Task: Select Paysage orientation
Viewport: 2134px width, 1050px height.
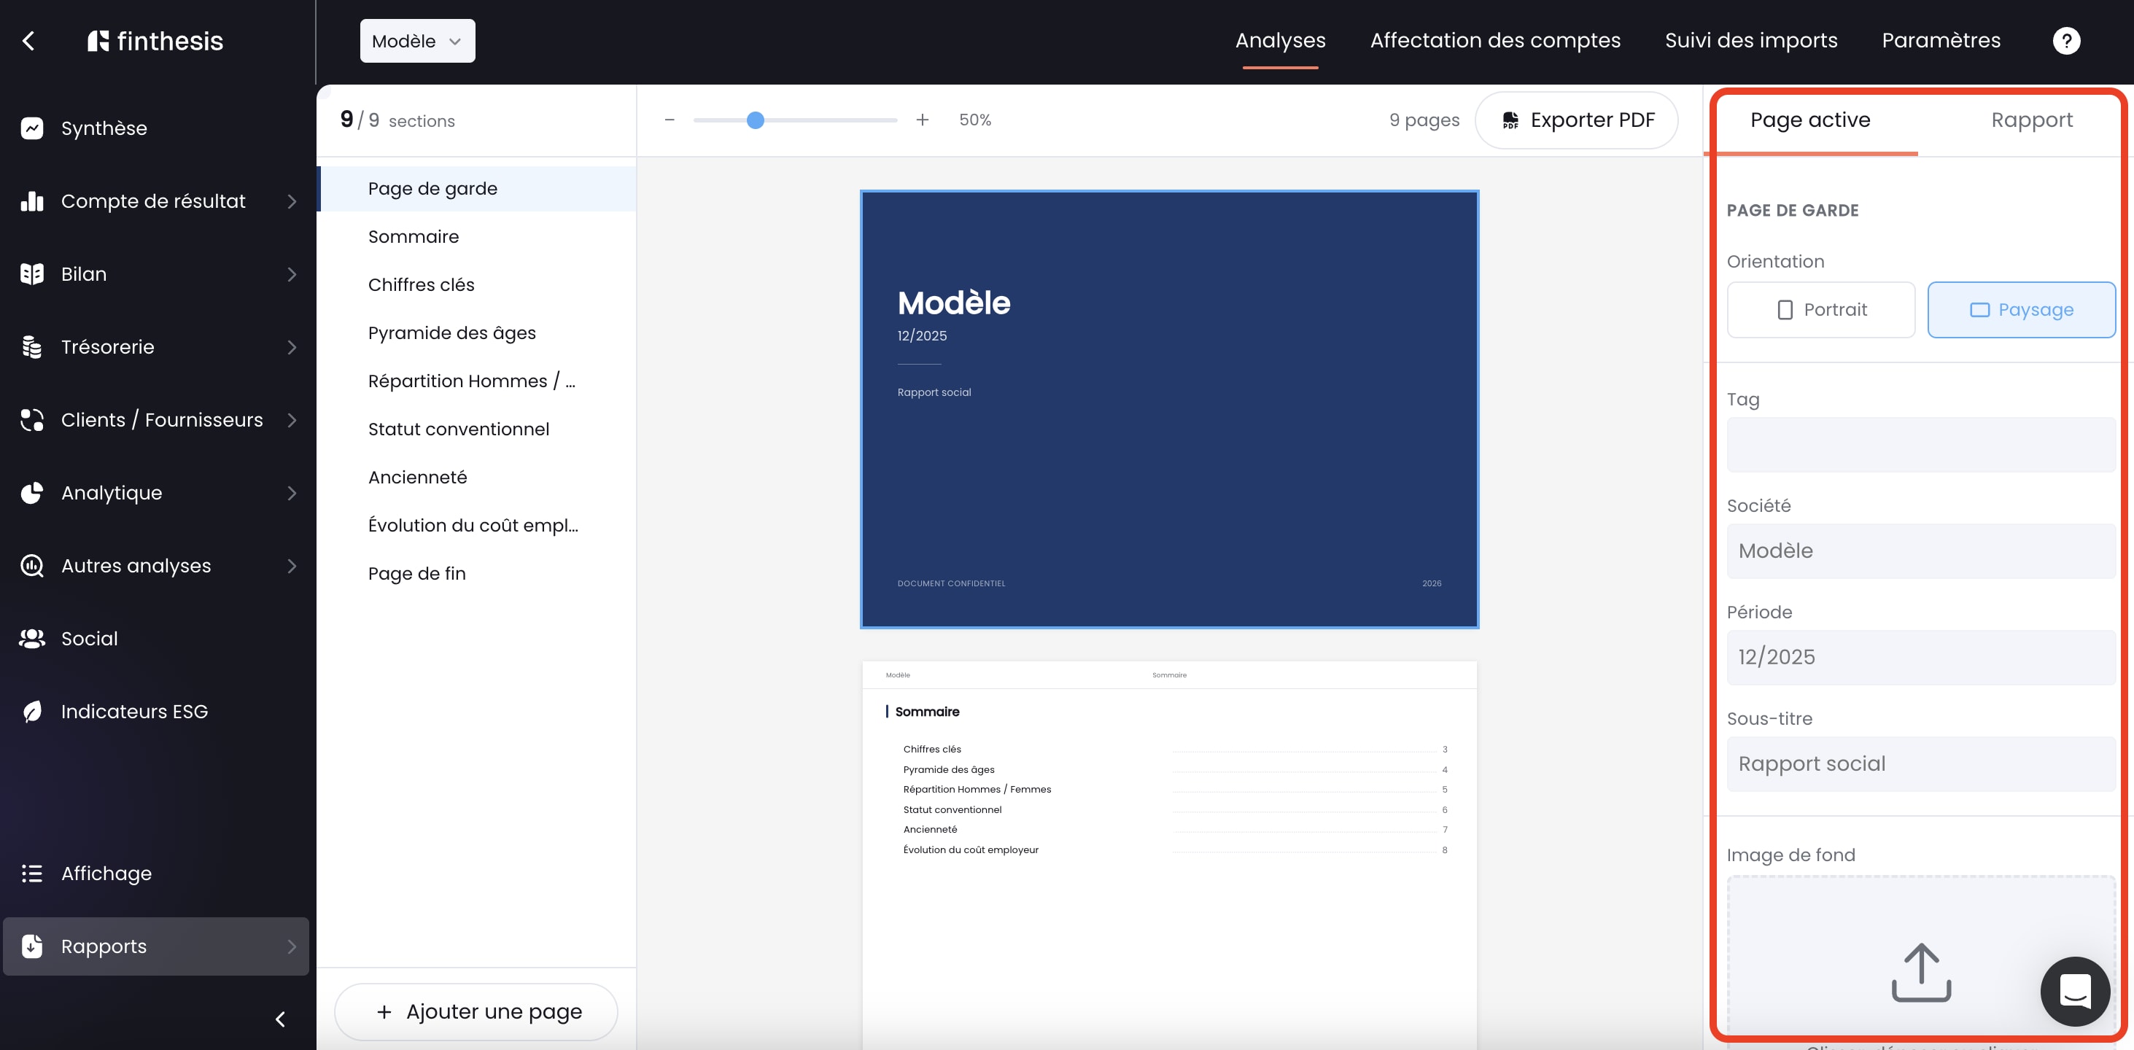Action: (2022, 310)
